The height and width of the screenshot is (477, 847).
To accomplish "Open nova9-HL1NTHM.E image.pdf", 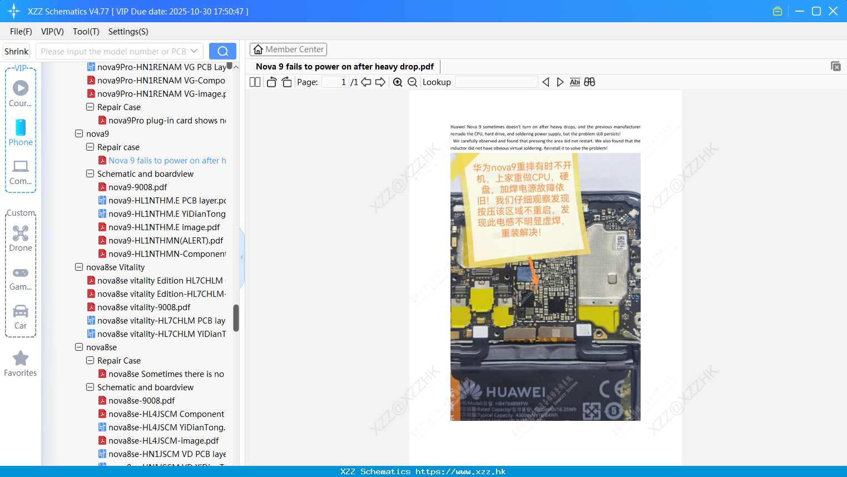I will click(x=164, y=227).
